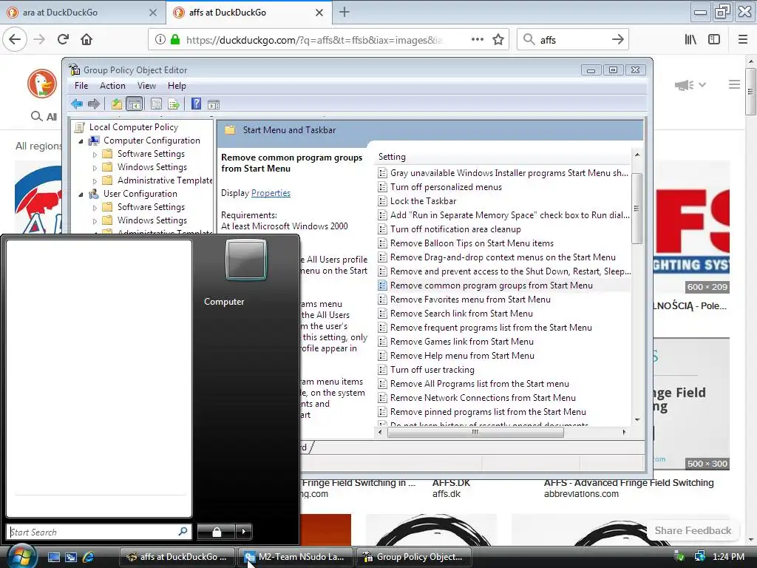Click Switch between windows quick launch icon
The height and width of the screenshot is (568, 757).
pos(71,557)
